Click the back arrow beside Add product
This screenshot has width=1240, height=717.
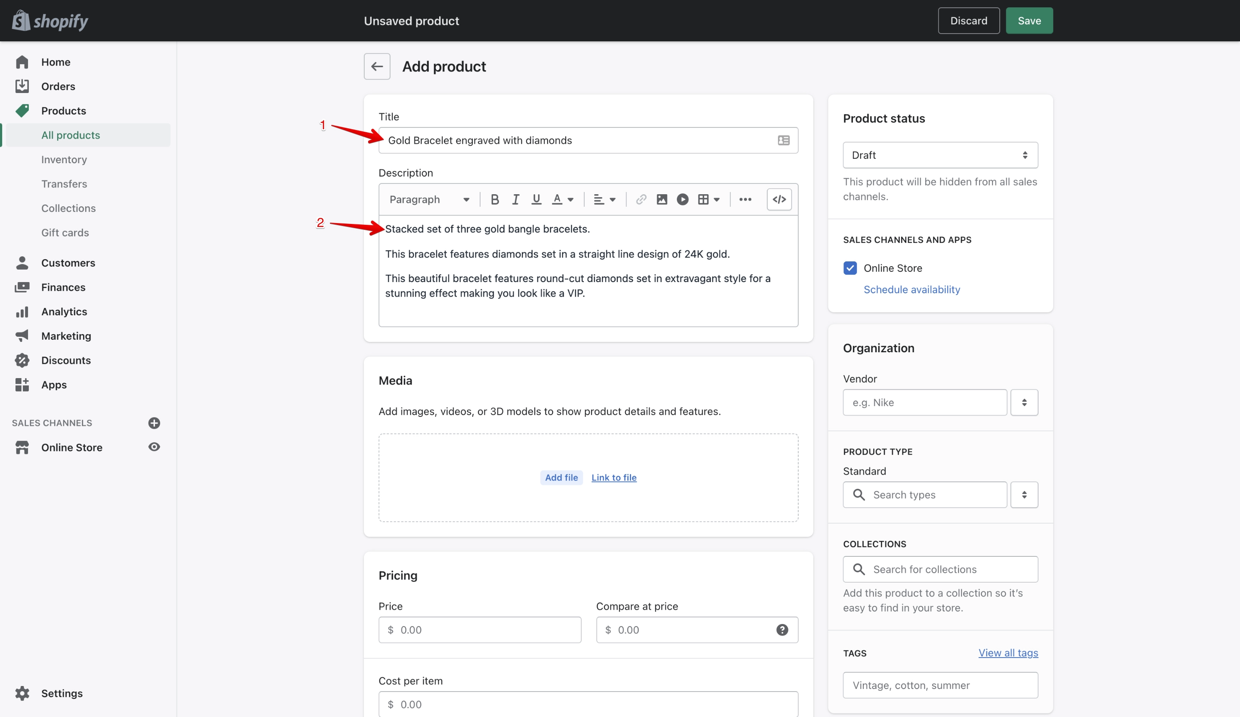377,66
